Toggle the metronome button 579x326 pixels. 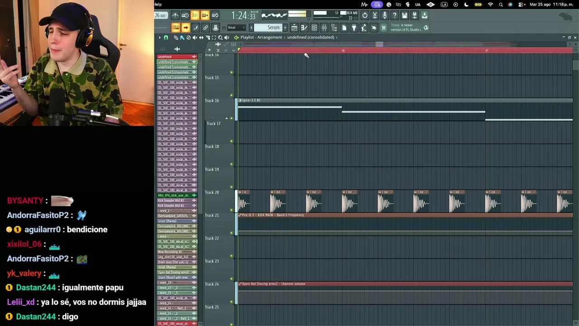tap(175, 15)
